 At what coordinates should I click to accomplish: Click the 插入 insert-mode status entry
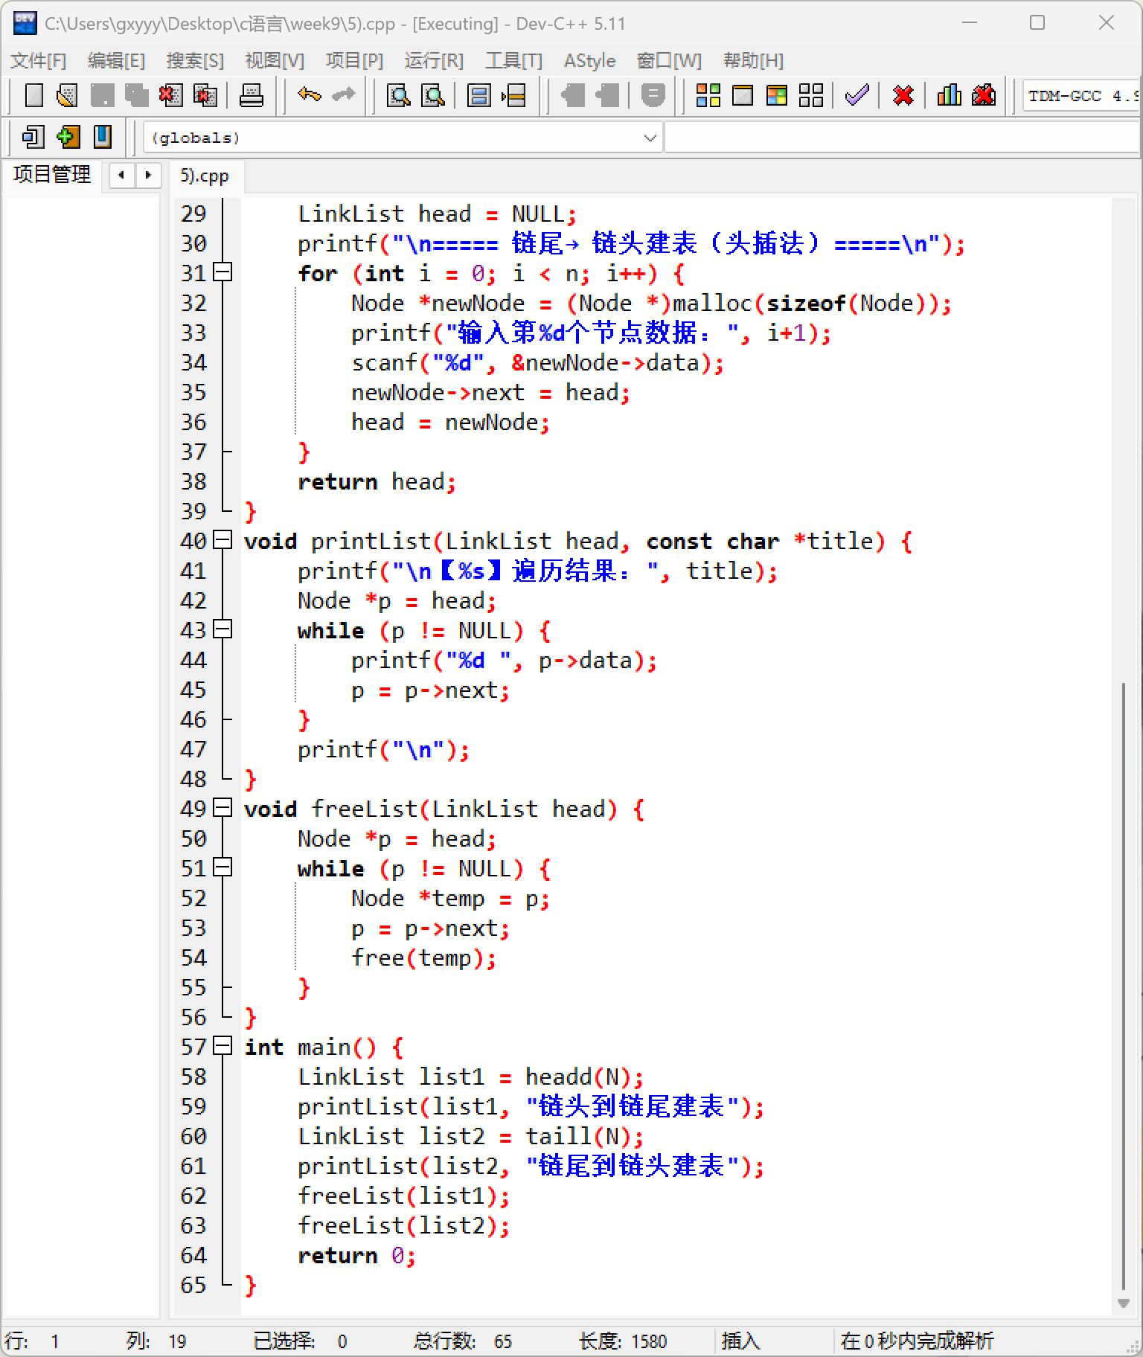tap(740, 1341)
